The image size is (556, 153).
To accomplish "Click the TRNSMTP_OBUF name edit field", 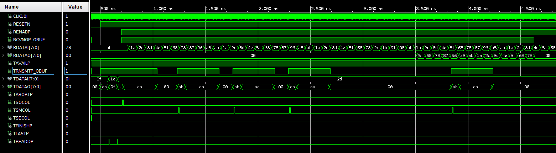I will [33, 71].
